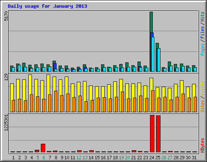Screen dimensions: 207x162
Task: Select the small red KBytes bar for day 5
Action: 37,151
